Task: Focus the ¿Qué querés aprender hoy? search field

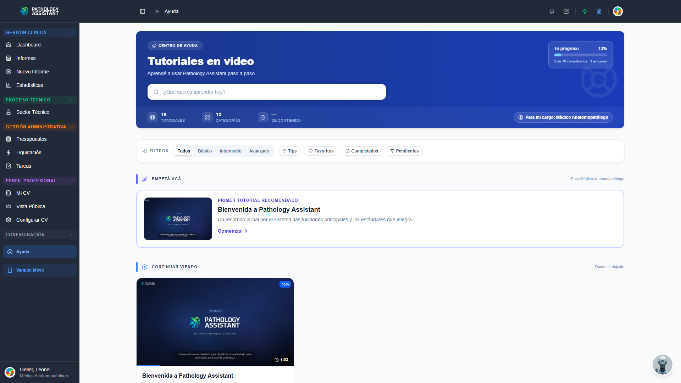Action: coord(267,92)
